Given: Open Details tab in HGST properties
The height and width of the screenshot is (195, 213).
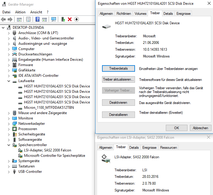Looking at the screenshot, I should (168, 14).
